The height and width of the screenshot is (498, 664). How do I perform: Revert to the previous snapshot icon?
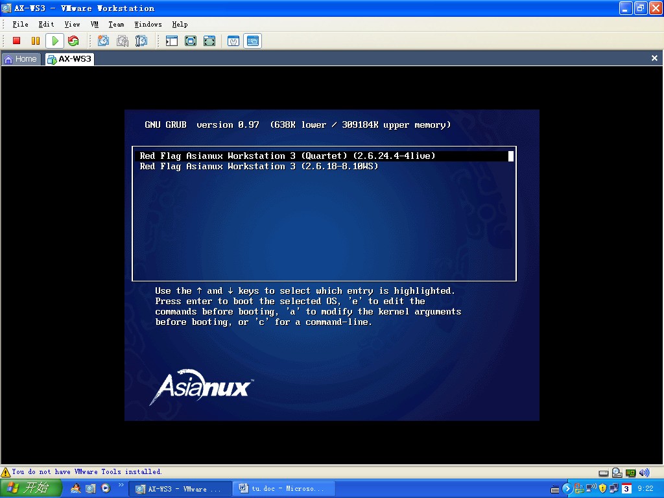[123, 41]
